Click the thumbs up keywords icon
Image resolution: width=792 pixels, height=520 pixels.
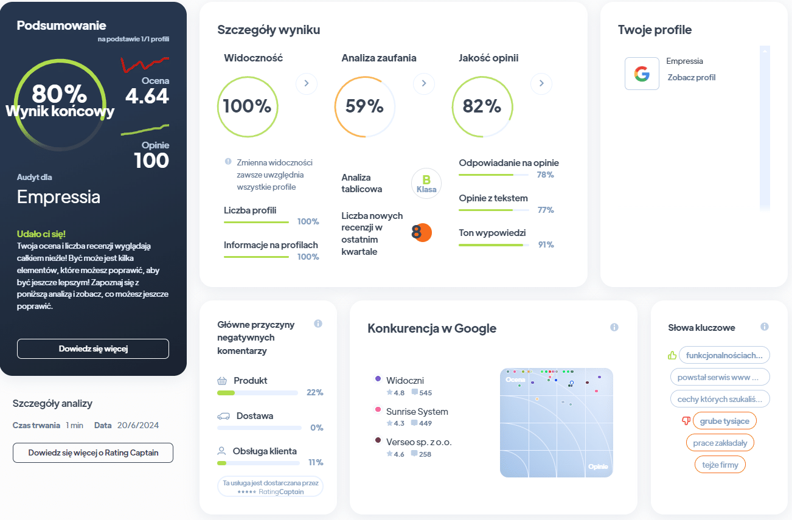point(672,355)
